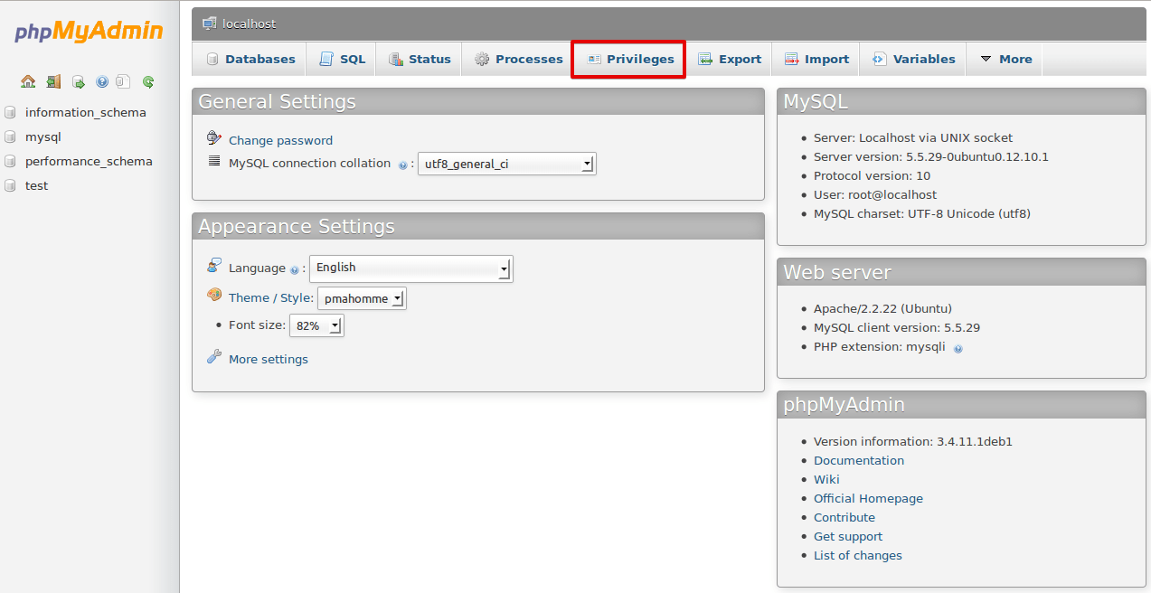Select the test database in the sidebar
1151x593 pixels.
click(37, 186)
